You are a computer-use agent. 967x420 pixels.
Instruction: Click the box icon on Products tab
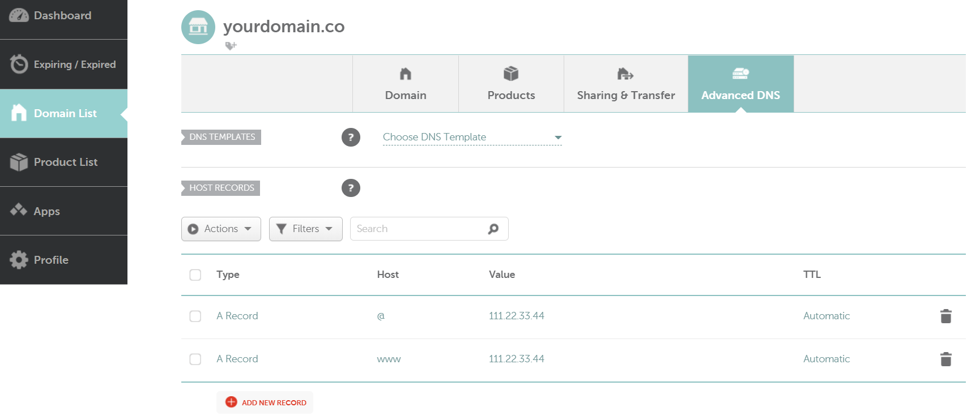point(511,74)
